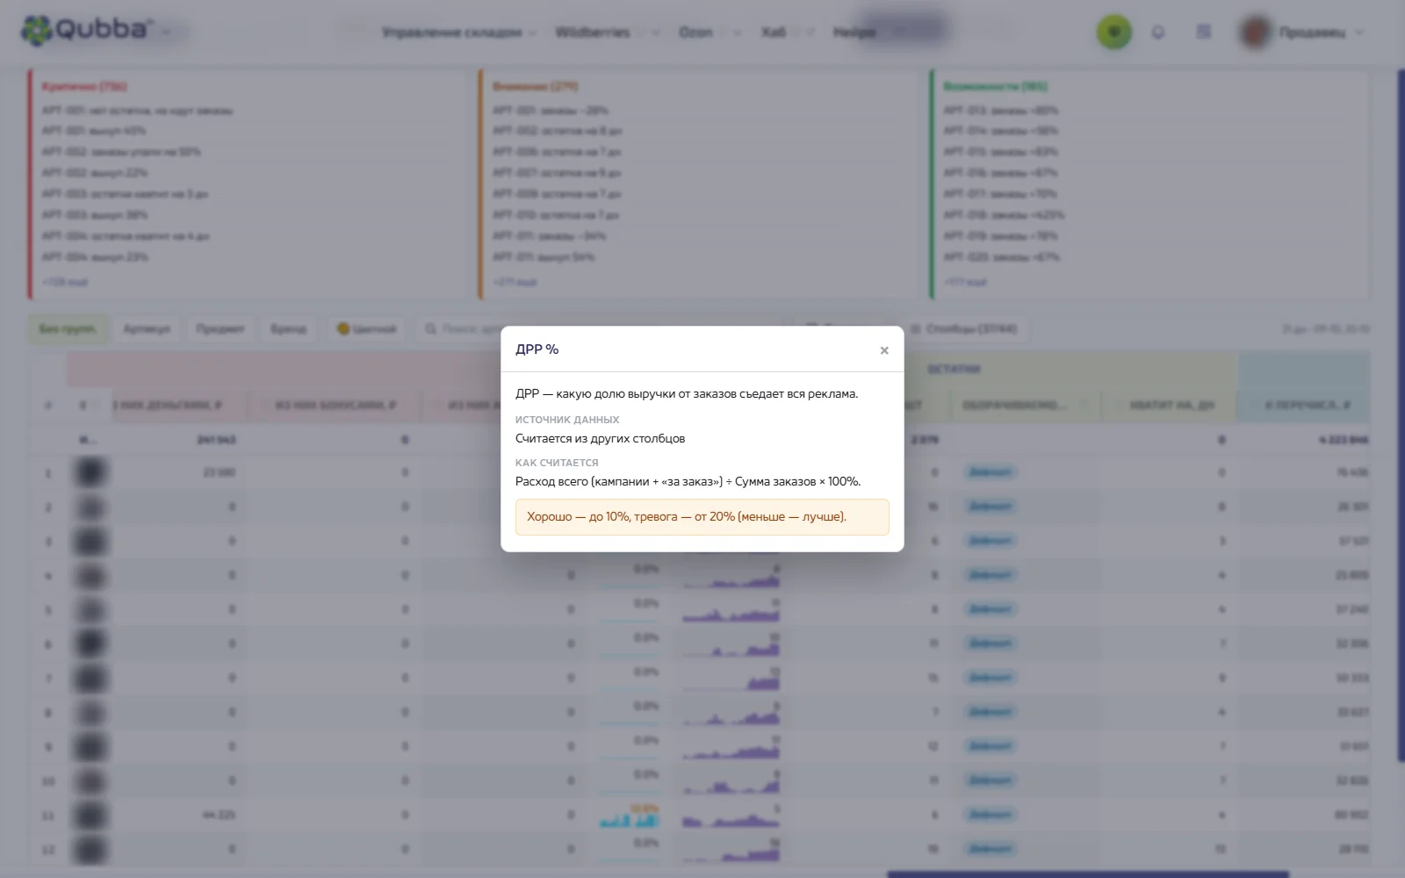Viewport: 1405px width, 878px height.
Task: Expand the Продавец account dropdown
Action: coord(1322,32)
